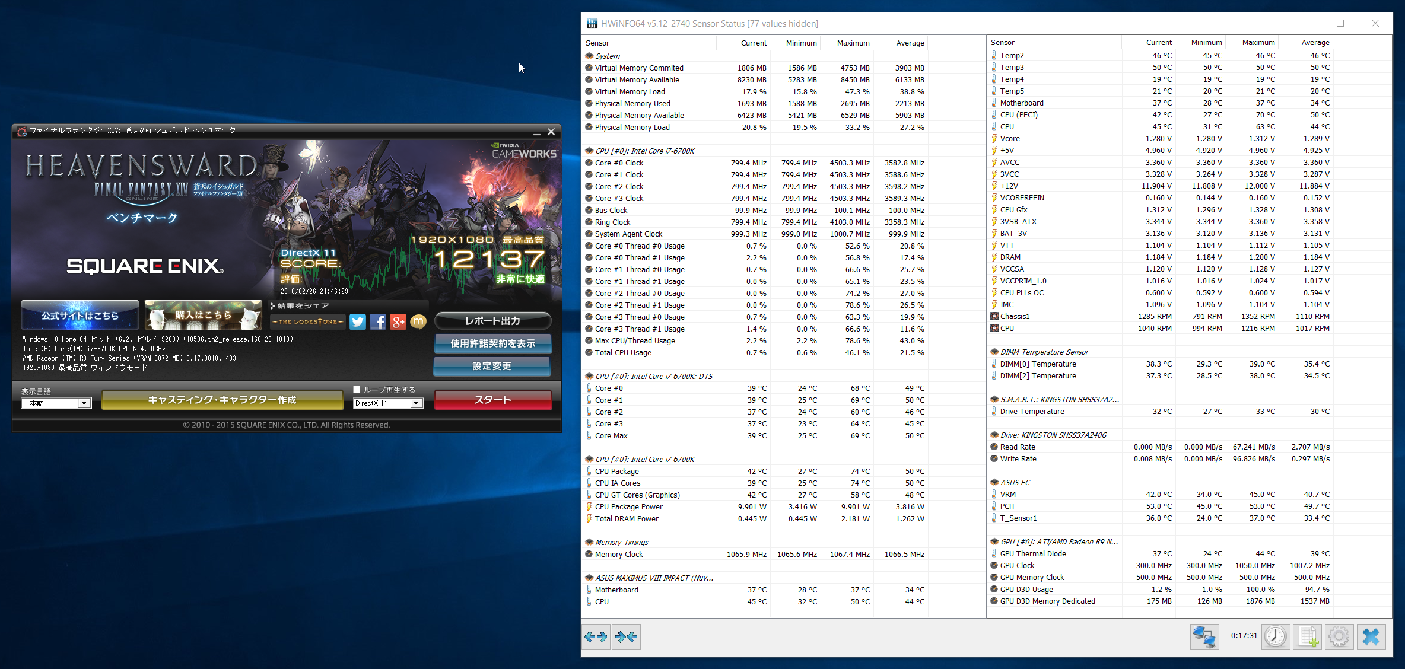Collapse the CPU [#0] Intel Core i7-6700K clocks group

click(x=589, y=151)
